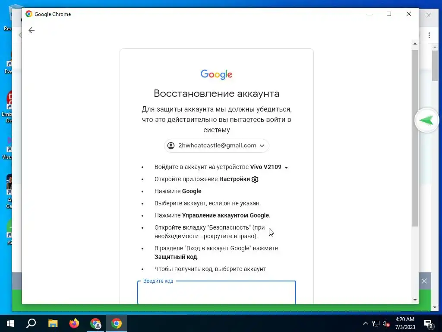Dismiss the gray bar using its X
The image size is (442, 332).
coord(424,281)
